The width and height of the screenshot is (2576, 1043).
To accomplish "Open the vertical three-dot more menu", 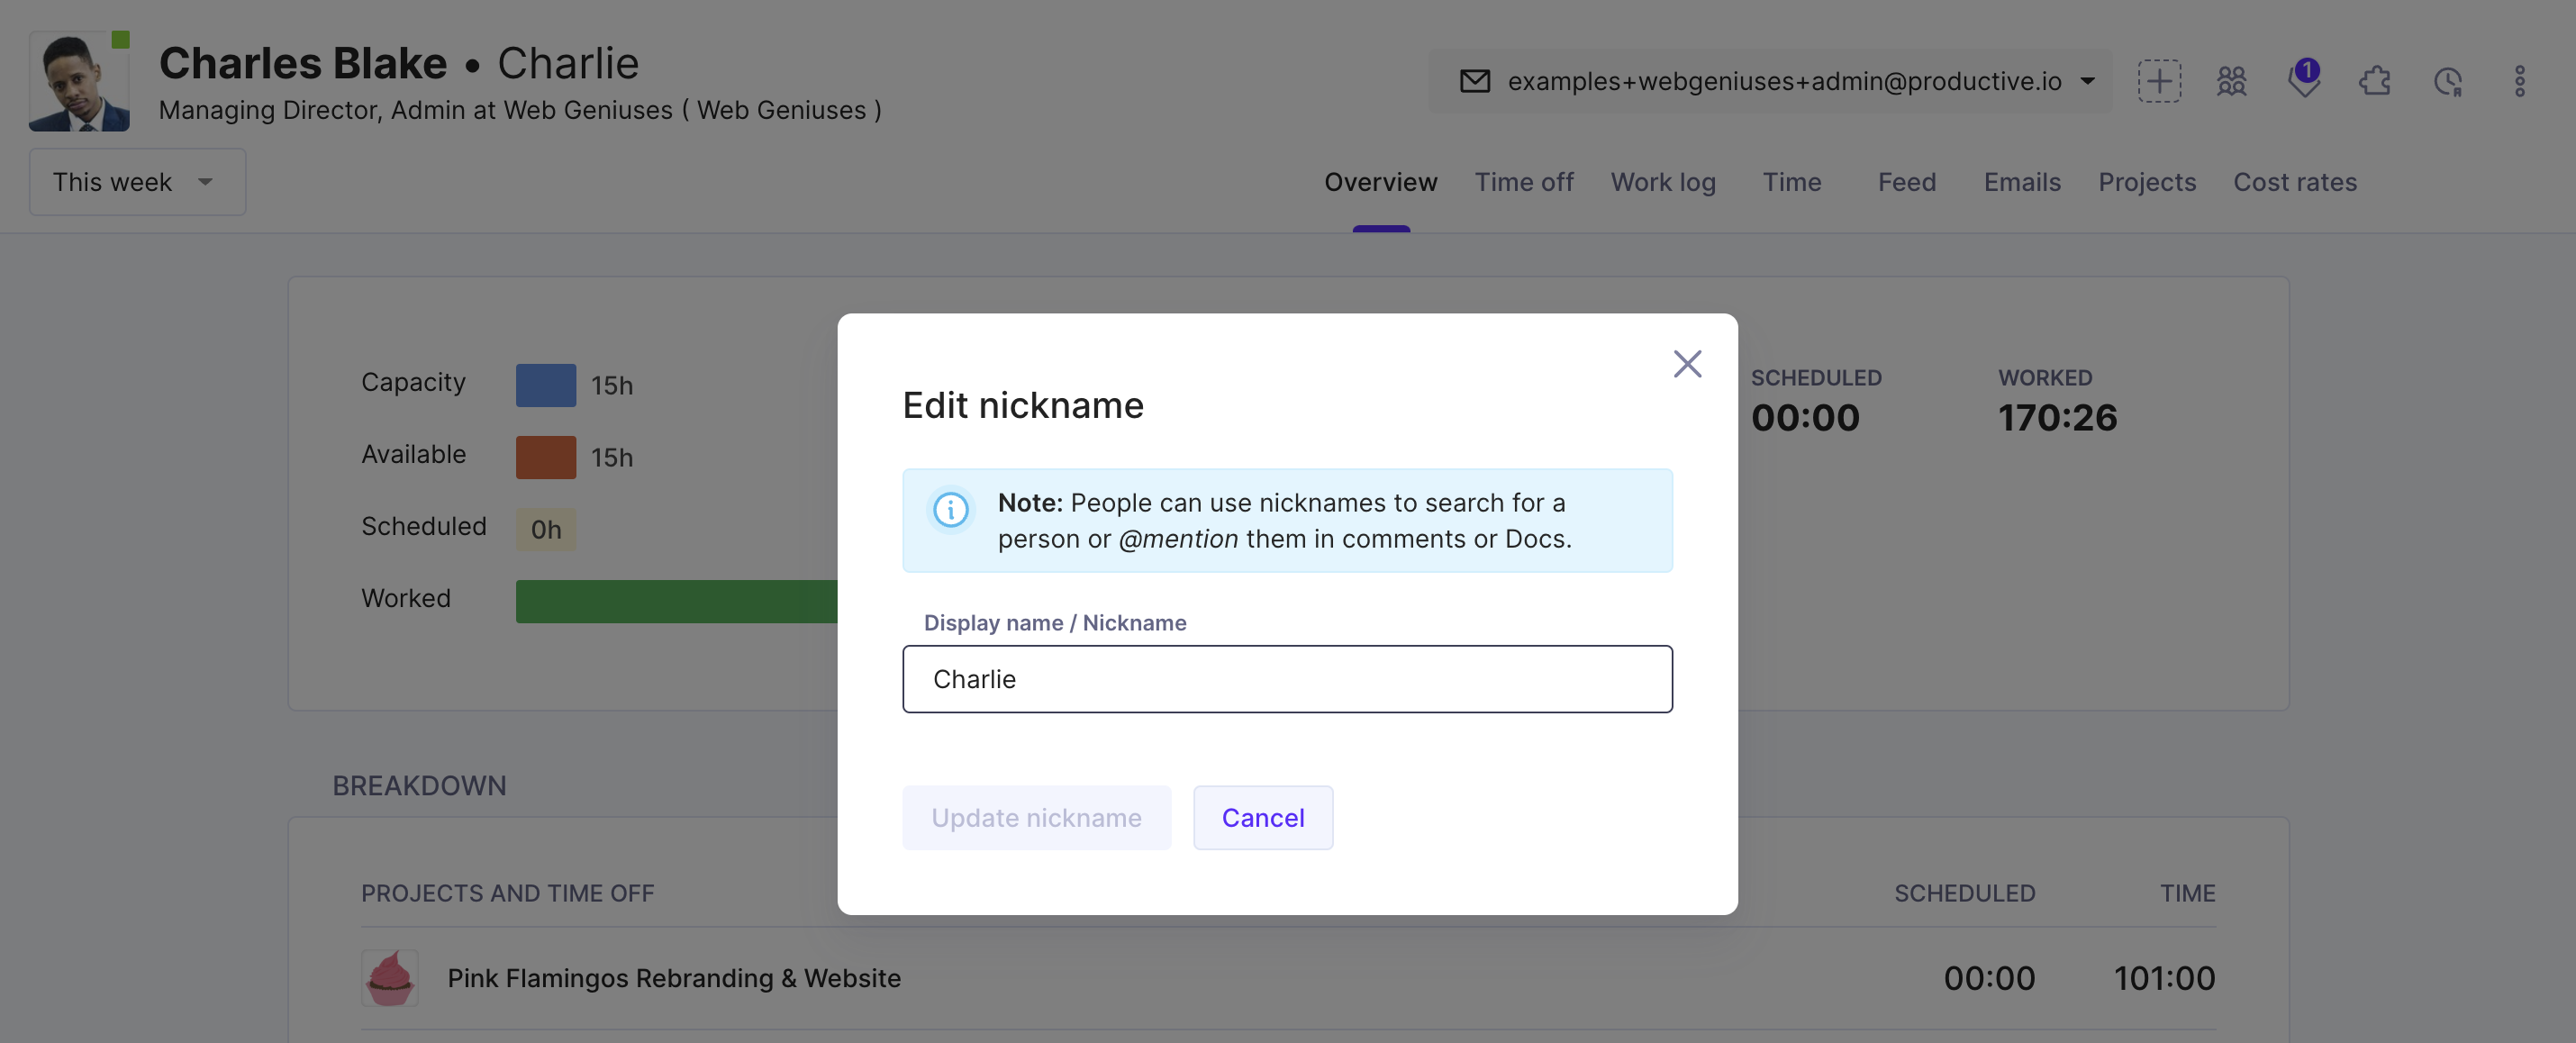I will [x=2519, y=81].
